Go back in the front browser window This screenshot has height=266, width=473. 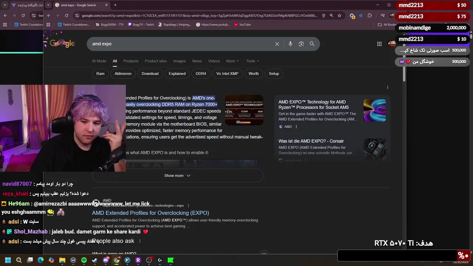49,16
